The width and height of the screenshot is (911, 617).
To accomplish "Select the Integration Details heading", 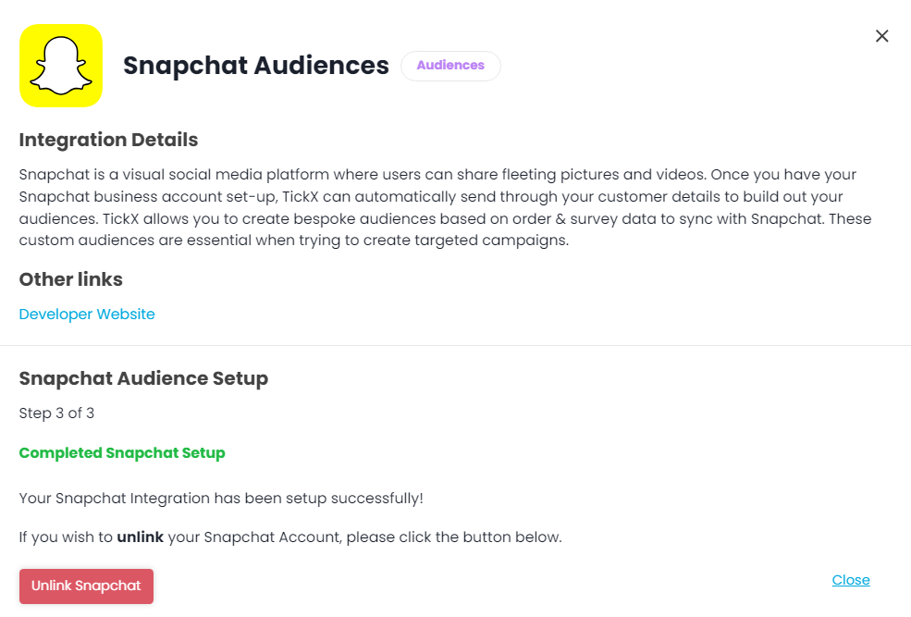I will [x=108, y=140].
